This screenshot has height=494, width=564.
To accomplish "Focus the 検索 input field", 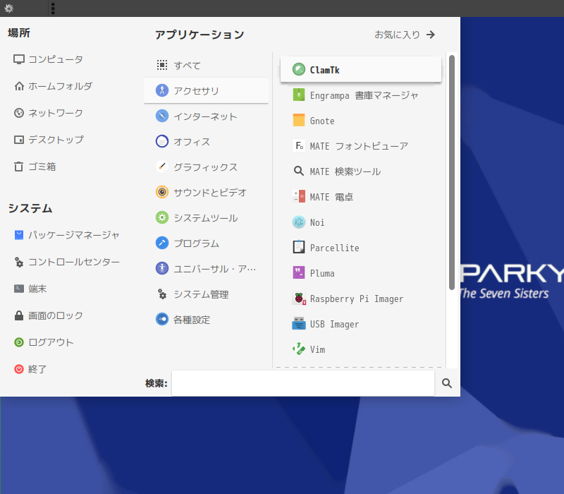I will click(303, 383).
